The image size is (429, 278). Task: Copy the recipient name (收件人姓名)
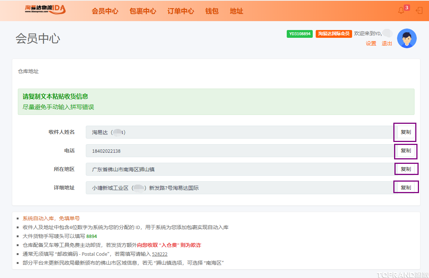tap(406, 132)
